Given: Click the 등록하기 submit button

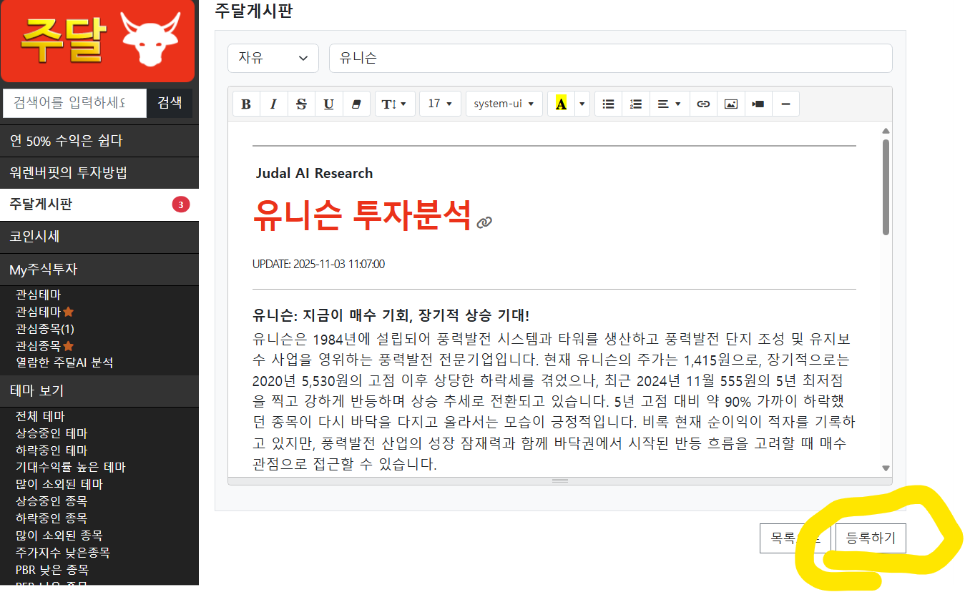Looking at the screenshot, I should click(870, 538).
